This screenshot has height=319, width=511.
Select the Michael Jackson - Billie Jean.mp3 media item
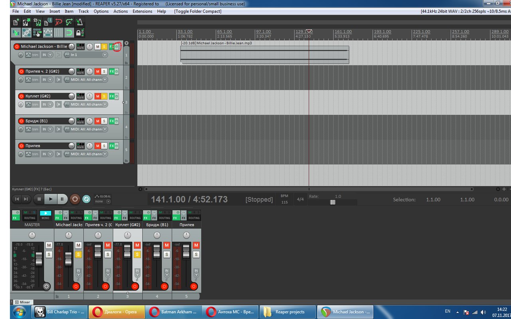point(265,55)
